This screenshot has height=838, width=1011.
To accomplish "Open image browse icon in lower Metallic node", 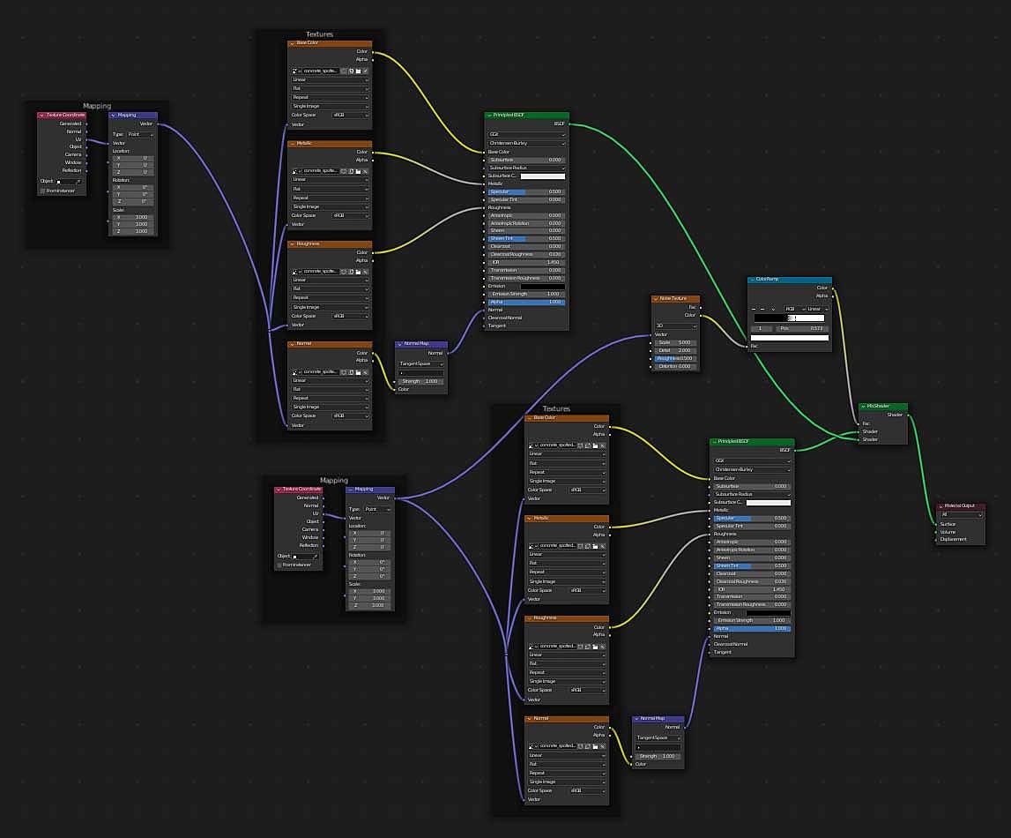I will point(532,546).
